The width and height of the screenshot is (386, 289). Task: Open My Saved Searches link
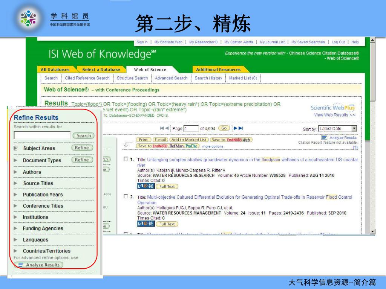coord(308,42)
